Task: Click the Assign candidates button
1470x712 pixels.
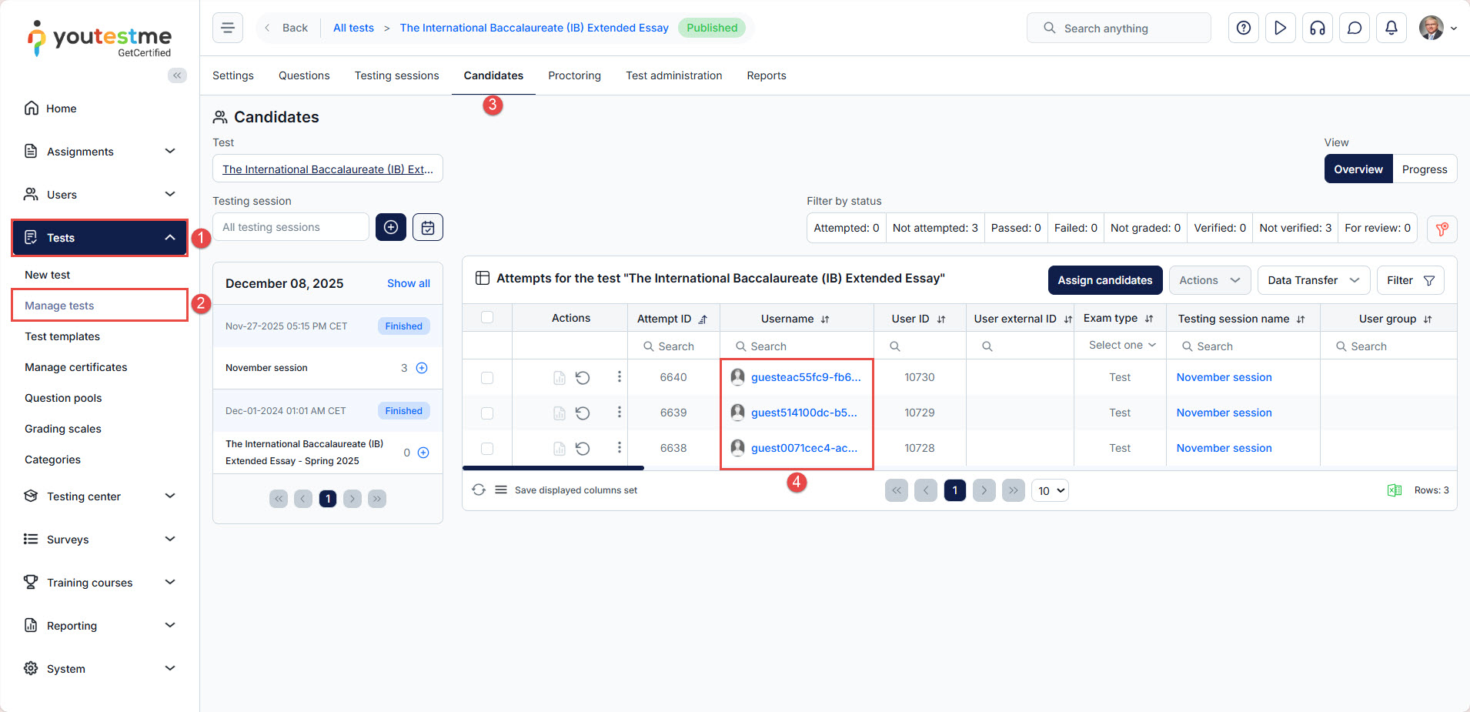Action: point(1104,280)
